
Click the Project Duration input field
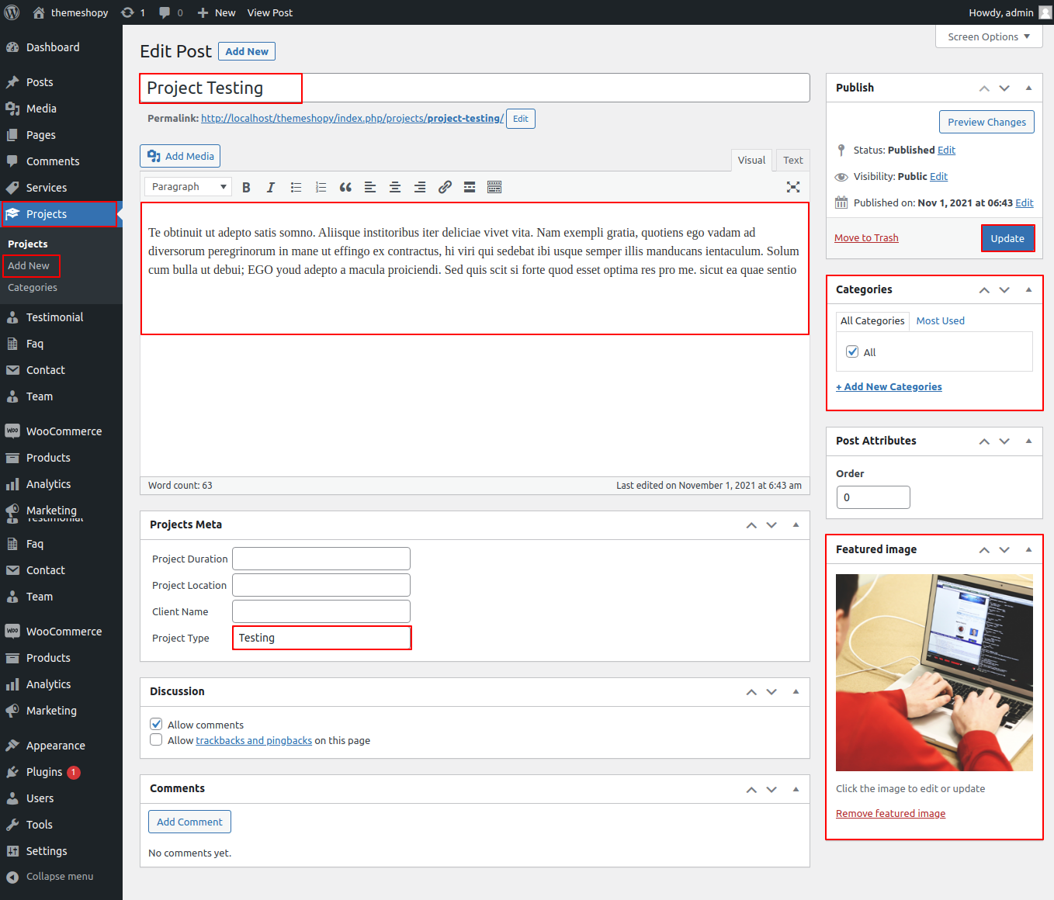(x=321, y=559)
